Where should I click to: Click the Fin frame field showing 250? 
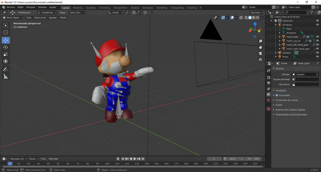pyautogui.click(x=253, y=159)
